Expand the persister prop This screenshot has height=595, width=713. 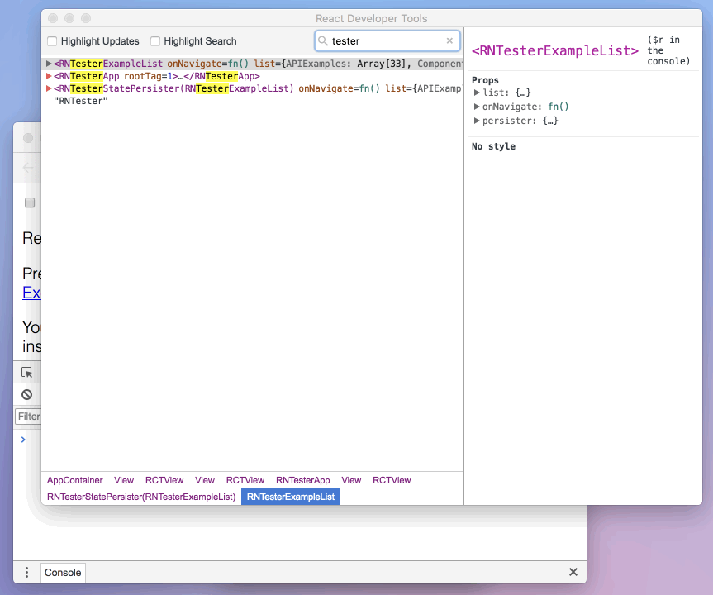478,121
